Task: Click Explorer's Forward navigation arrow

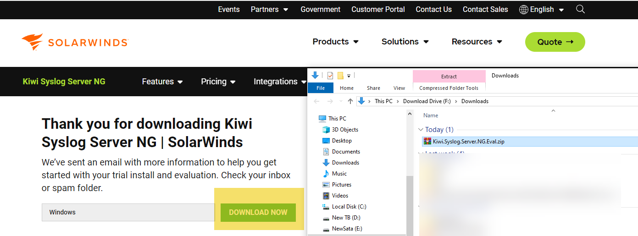Action: coord(329,101)
